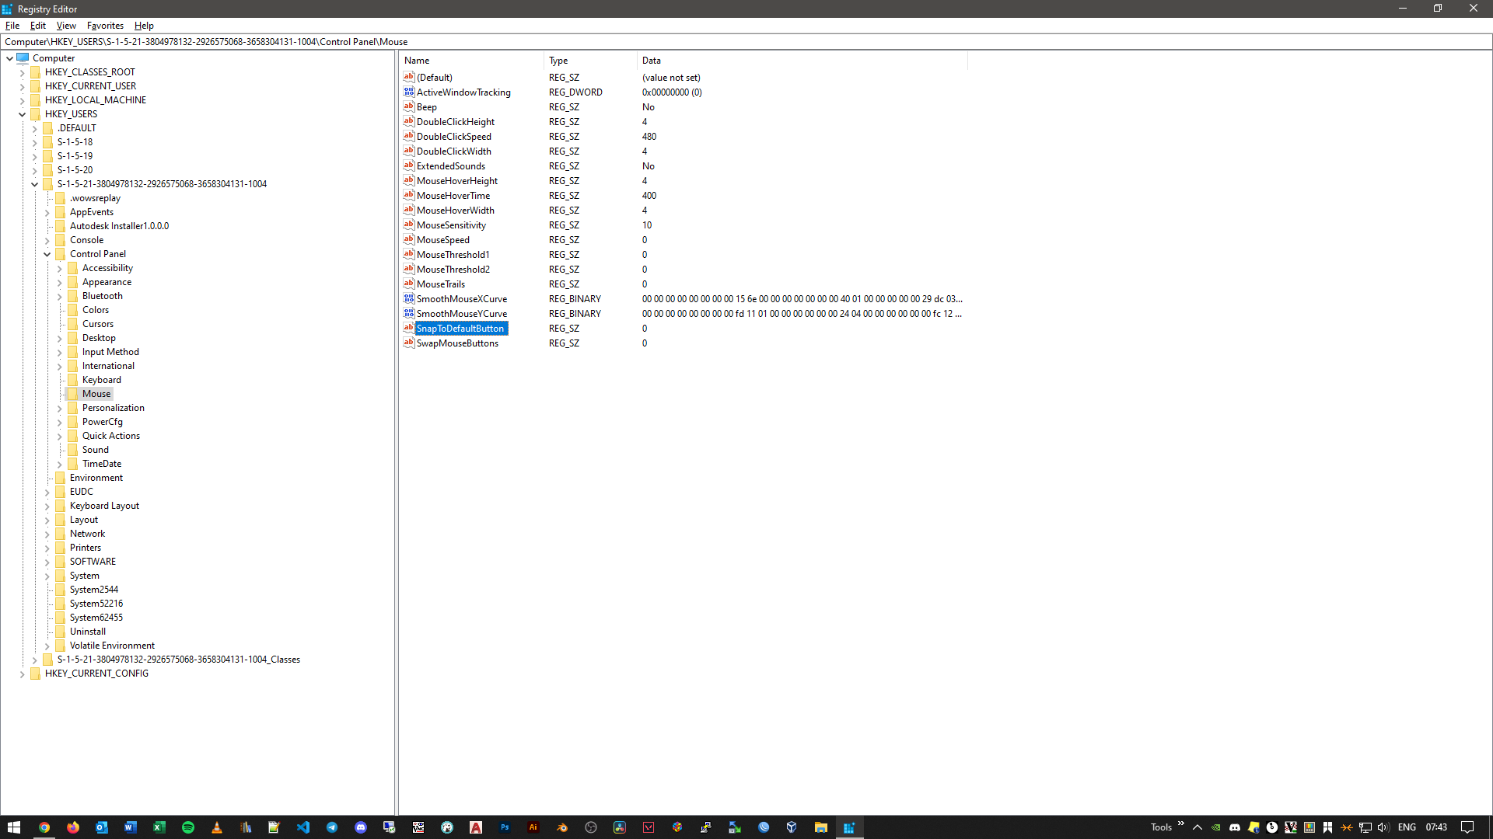
Task: Select the Colors key in tree
Action: click(95, 310)
